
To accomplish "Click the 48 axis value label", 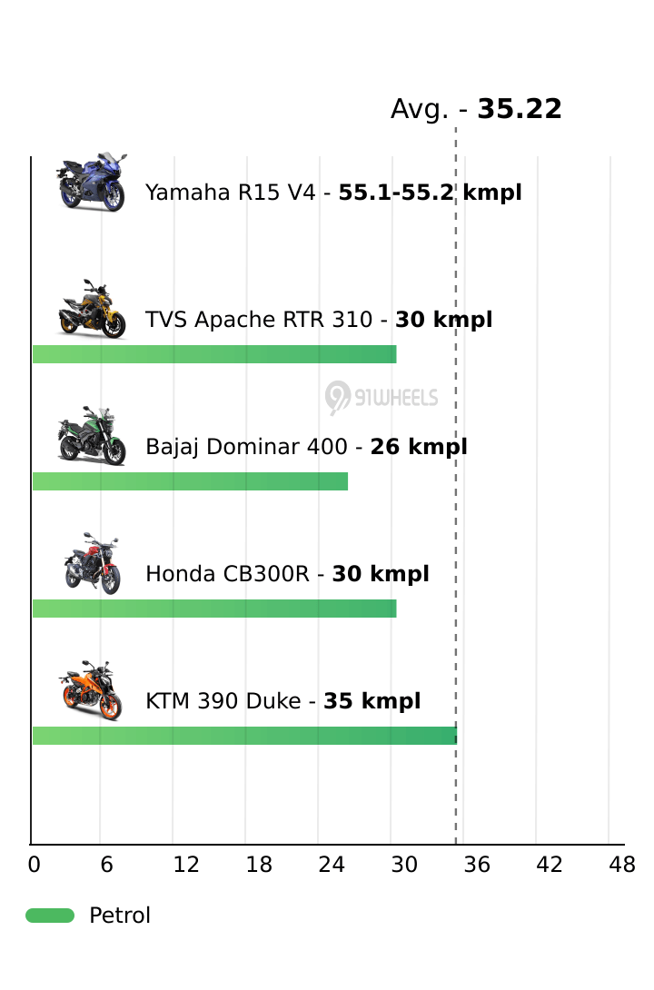I will click(x=622, y=865).
